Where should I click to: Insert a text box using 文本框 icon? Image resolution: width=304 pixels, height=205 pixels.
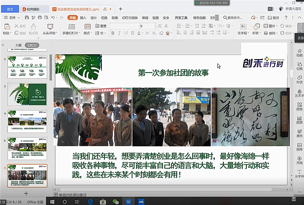(243, 27)
